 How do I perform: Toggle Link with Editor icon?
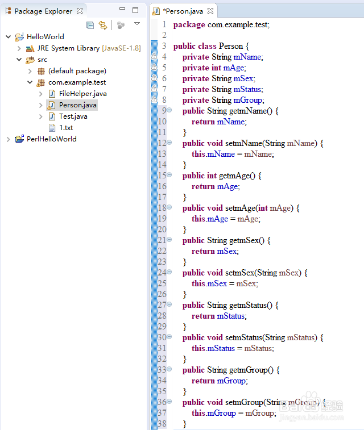click(103, 25)
